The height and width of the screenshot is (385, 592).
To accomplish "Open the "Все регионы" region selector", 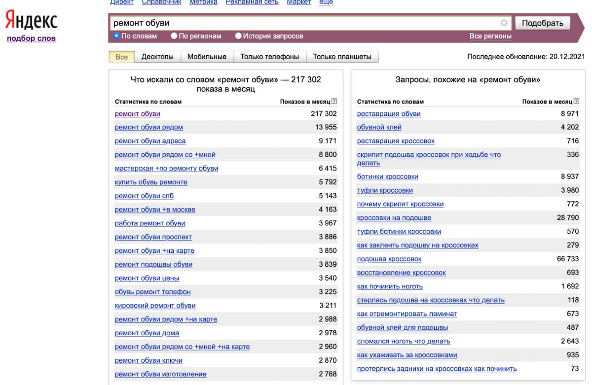I will point(490,36).
